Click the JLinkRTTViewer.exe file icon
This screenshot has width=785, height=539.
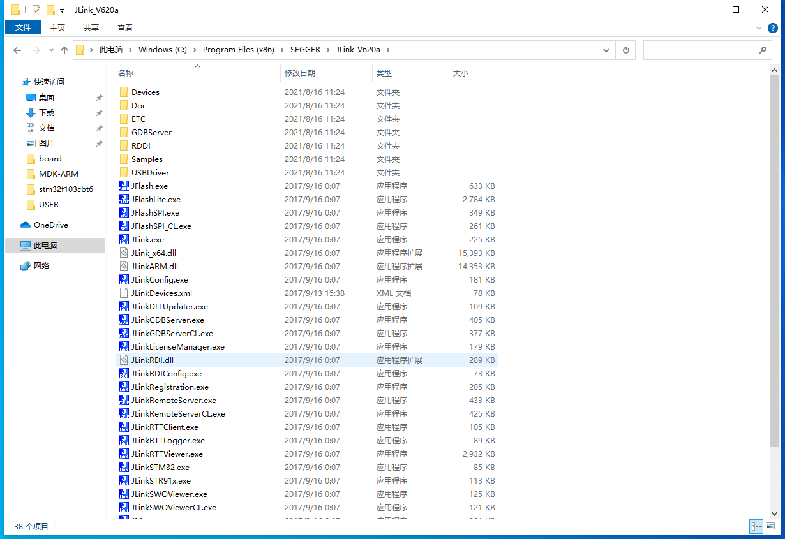tap(124, 454)
